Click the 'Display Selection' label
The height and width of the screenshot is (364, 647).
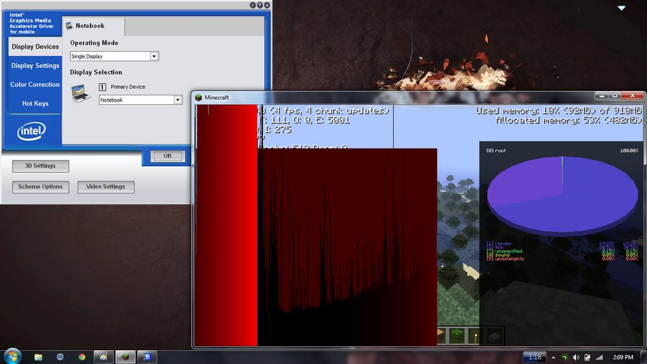click(x=96, y=72)
